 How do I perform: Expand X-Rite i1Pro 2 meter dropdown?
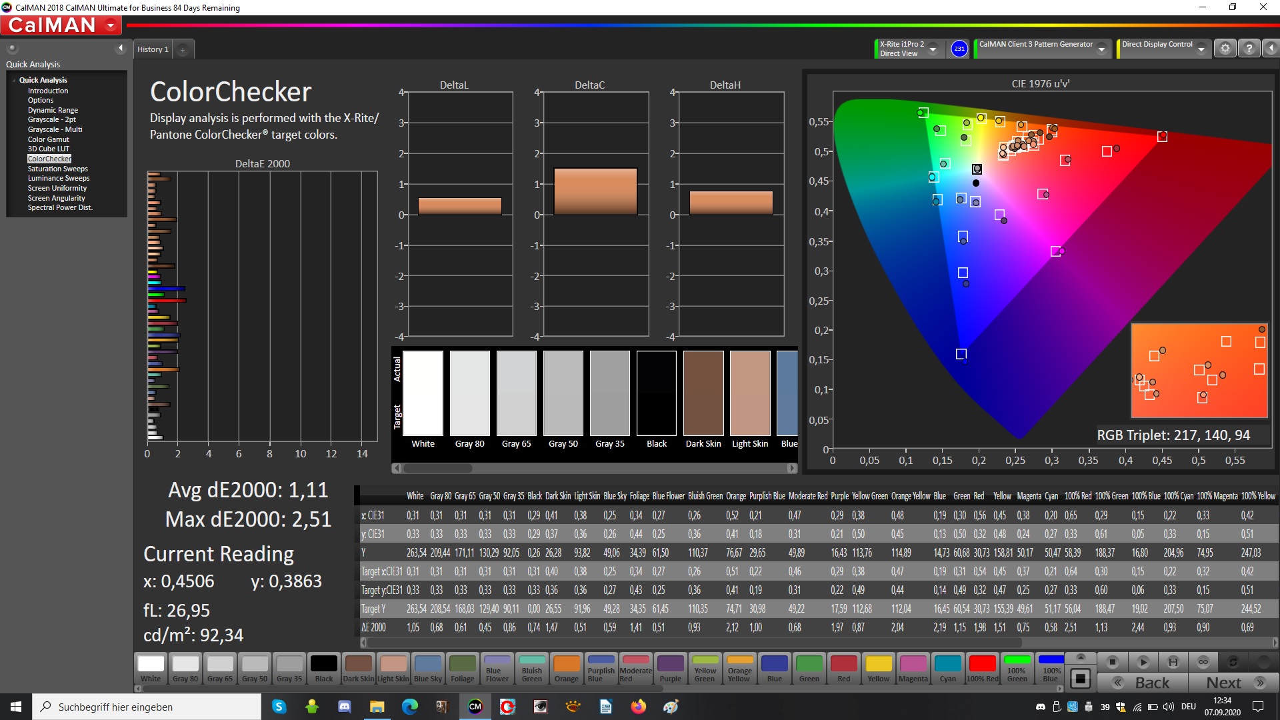(x=933, y=49)
